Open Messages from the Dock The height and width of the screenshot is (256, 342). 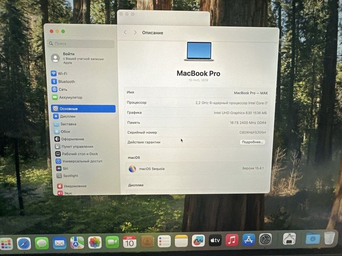(42, 243)
